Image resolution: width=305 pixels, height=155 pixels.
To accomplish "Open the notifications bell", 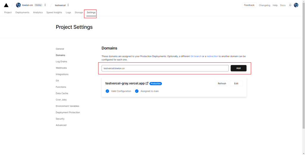I will coord(290,5).
